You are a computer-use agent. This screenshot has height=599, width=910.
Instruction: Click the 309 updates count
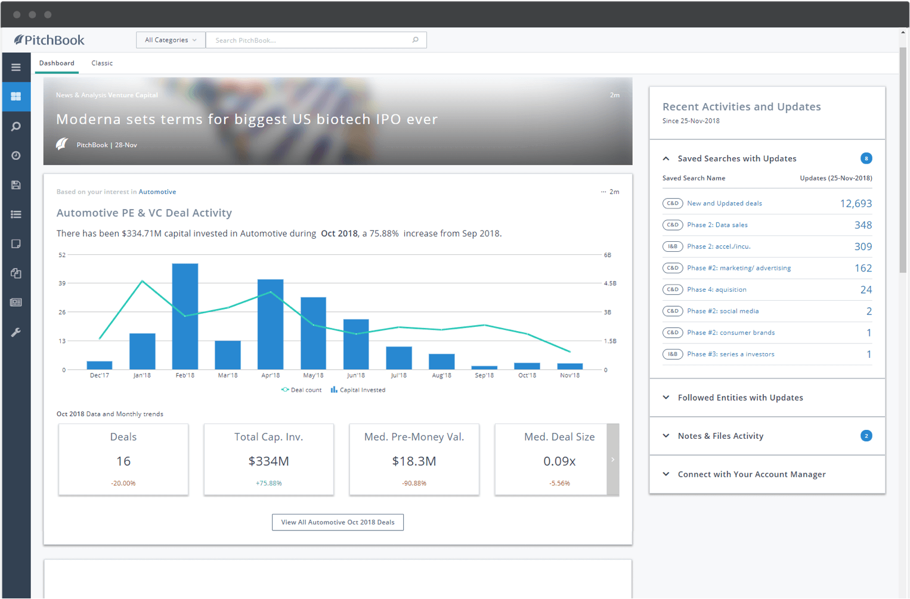pyautogui.click(x=863, y=247)
